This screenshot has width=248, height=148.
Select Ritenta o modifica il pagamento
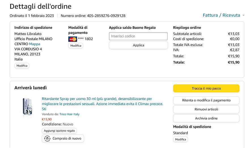pos(206,100)
